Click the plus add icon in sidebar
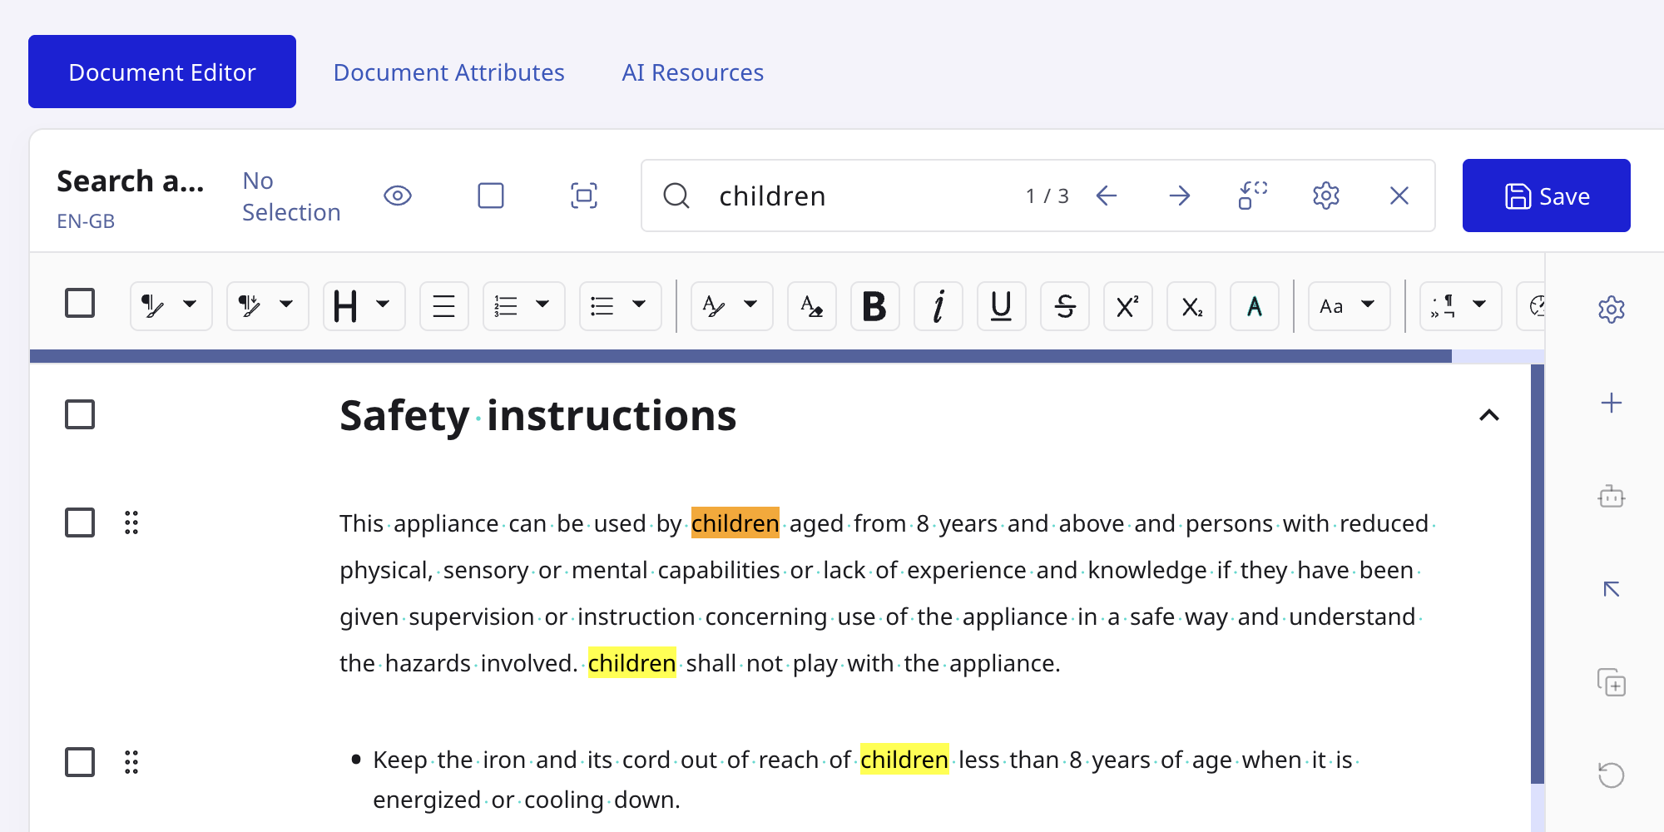Screen dimensions: 1664x832 coord(1612,404)
